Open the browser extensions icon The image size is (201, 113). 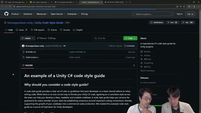pyautogui.click(x=189, y=7)
